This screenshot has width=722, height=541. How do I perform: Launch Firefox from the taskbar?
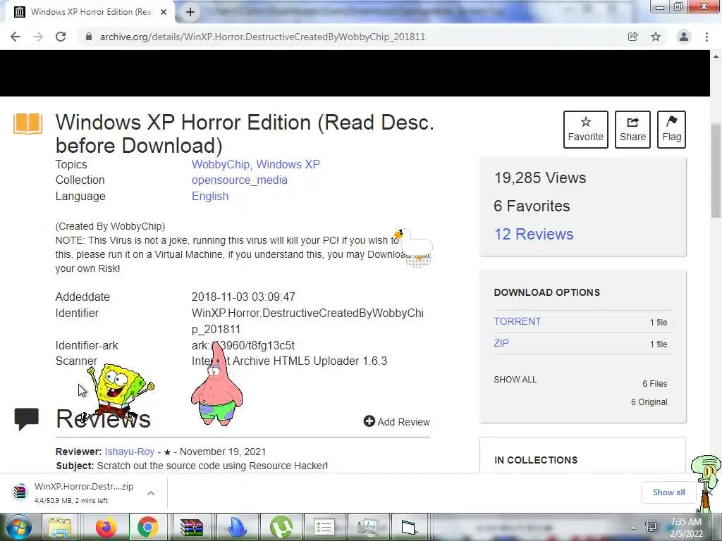click(106, 527)
